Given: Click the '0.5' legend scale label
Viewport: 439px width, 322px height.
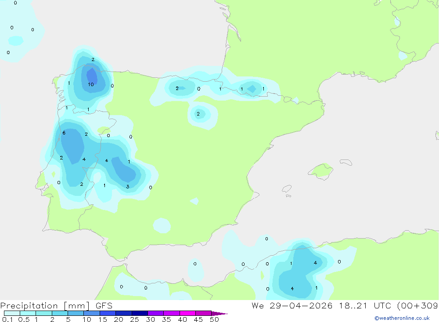Looking at the screenshot, I should (24, 319).
